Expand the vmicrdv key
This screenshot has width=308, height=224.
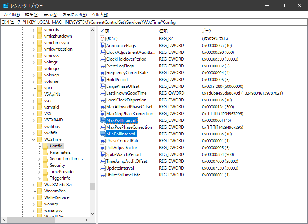pyautogui.click(x=34, y=30)
